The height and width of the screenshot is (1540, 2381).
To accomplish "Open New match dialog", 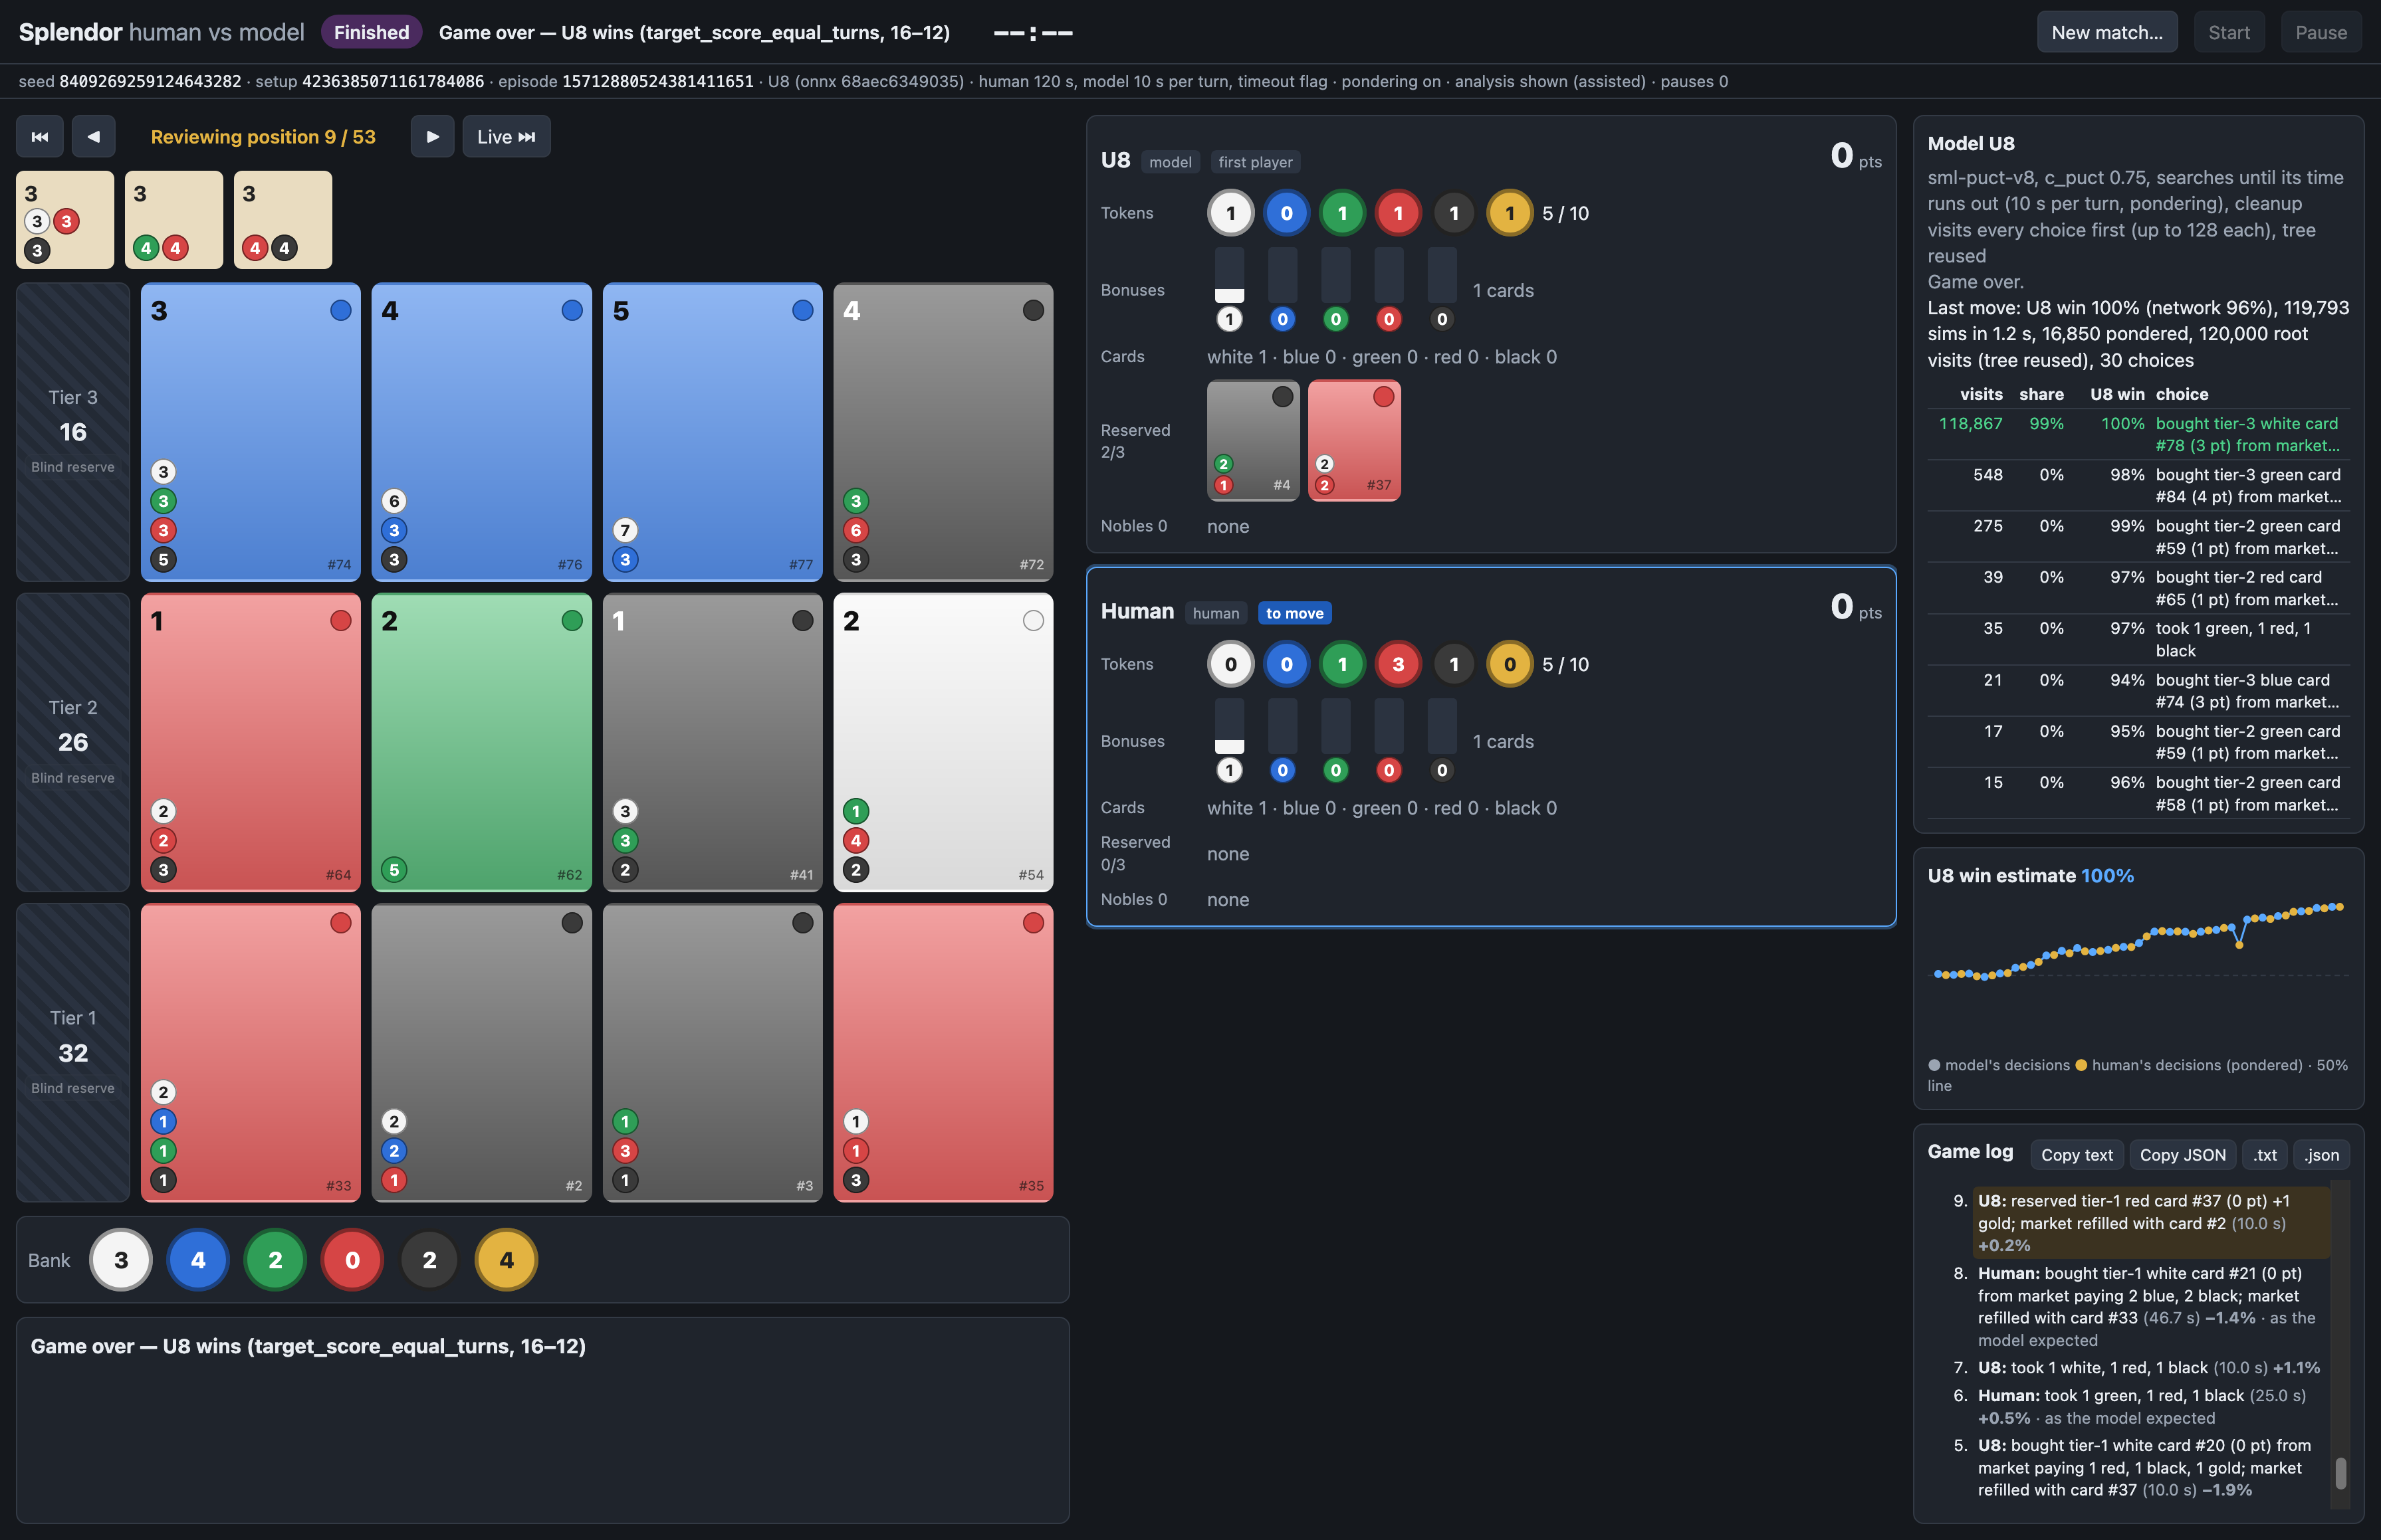I will (x=2107, y=32).
